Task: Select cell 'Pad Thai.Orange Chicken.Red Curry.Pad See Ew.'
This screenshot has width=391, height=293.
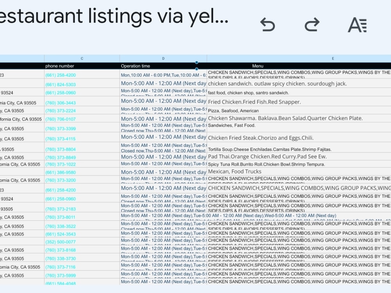Action: tap(299, 157)
